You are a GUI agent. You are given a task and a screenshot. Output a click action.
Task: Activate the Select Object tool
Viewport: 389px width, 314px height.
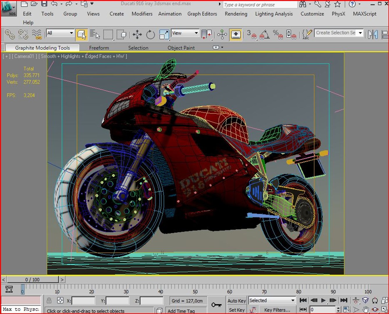click(81, 35)
